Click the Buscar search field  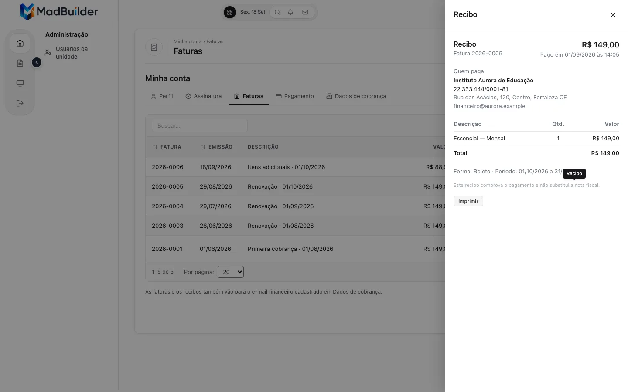click(200, 125)
